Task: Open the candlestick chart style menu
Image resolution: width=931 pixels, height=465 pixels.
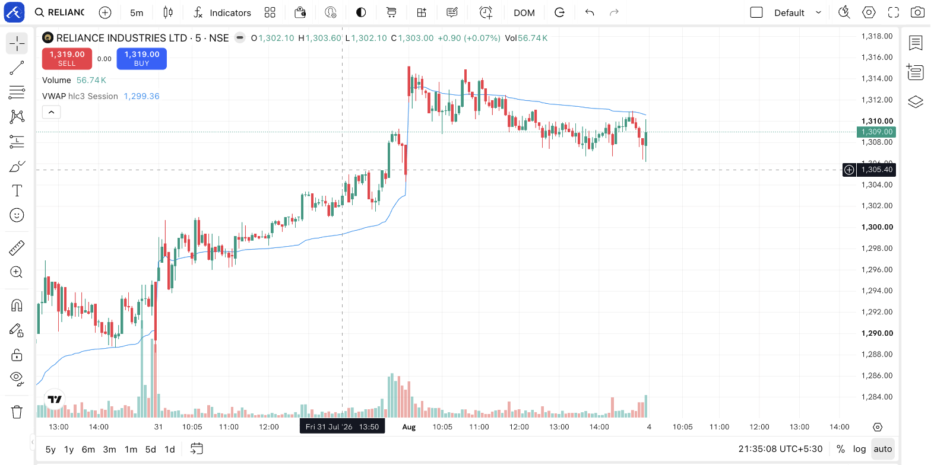Action: (168, 12)
